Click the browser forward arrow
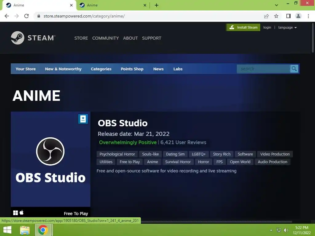This screenshot has height=236, width=315. [17, 16]
